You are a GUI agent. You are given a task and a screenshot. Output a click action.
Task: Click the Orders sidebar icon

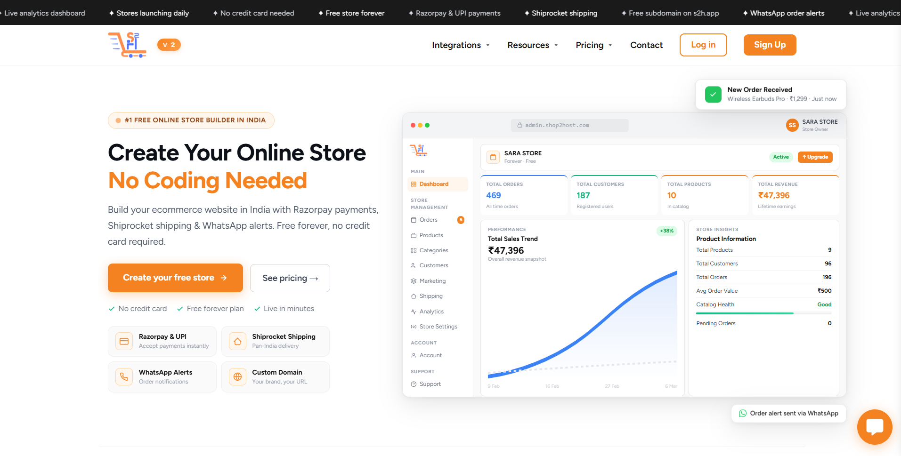tap(414, 220)
